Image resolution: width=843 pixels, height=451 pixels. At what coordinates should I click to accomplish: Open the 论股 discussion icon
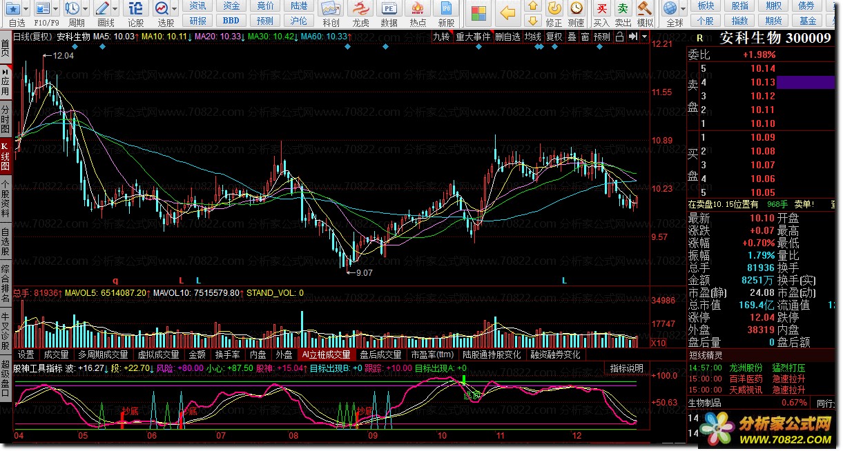[x=136, y=8]
